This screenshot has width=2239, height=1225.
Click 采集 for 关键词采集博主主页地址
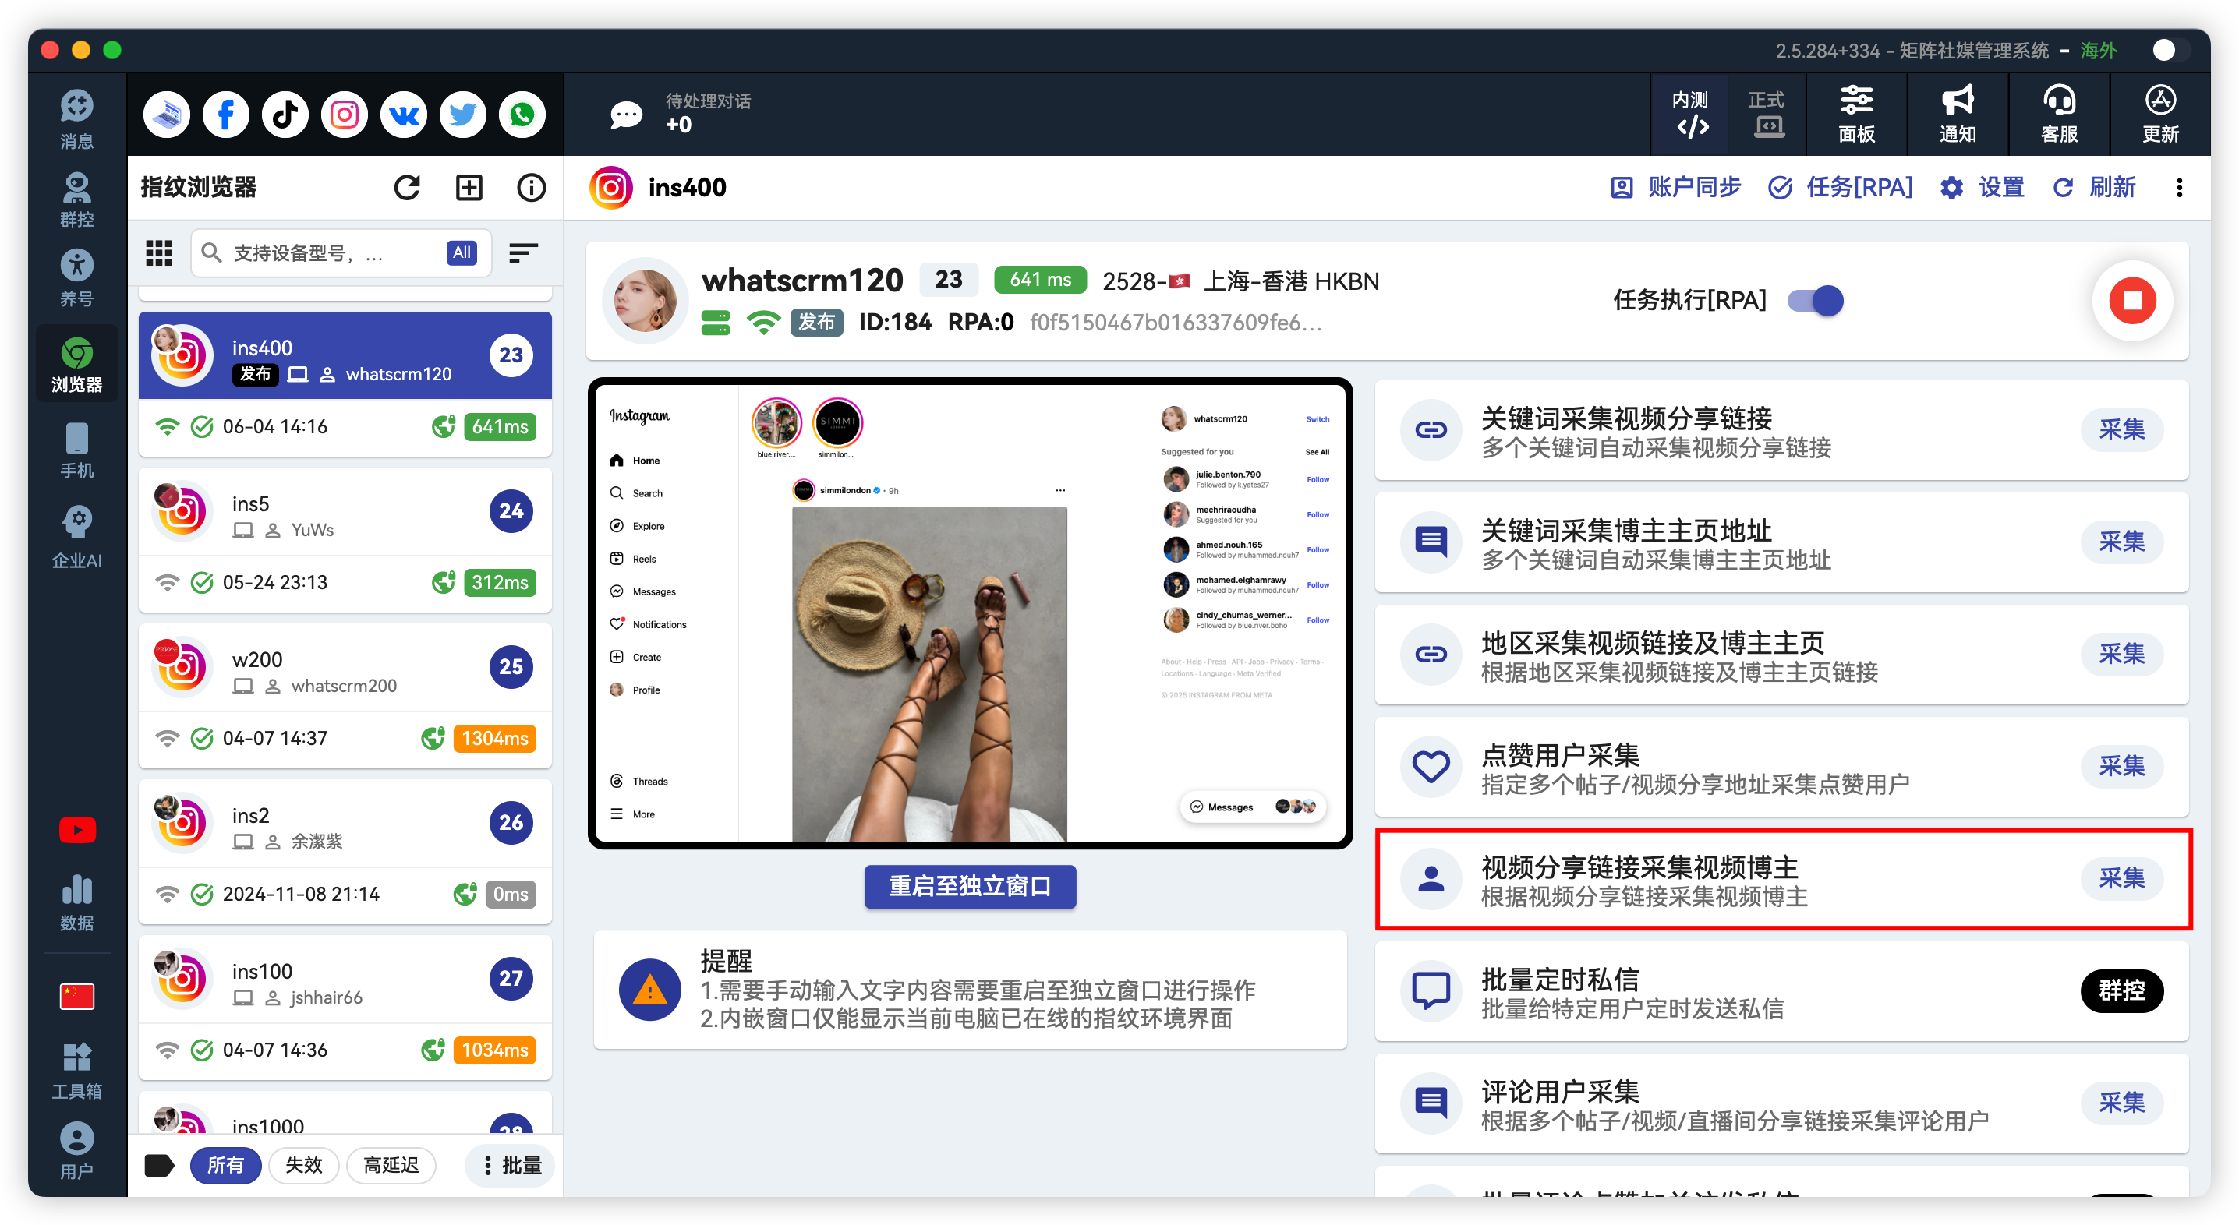pyautogui.click(x=2121, y=542)
